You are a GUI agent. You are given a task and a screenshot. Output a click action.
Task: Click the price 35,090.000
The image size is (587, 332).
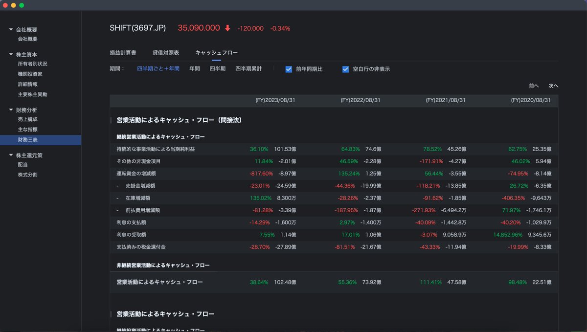coord(199,28)
